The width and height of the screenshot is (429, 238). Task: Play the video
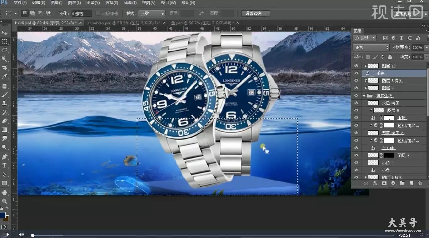pos(7,235)
